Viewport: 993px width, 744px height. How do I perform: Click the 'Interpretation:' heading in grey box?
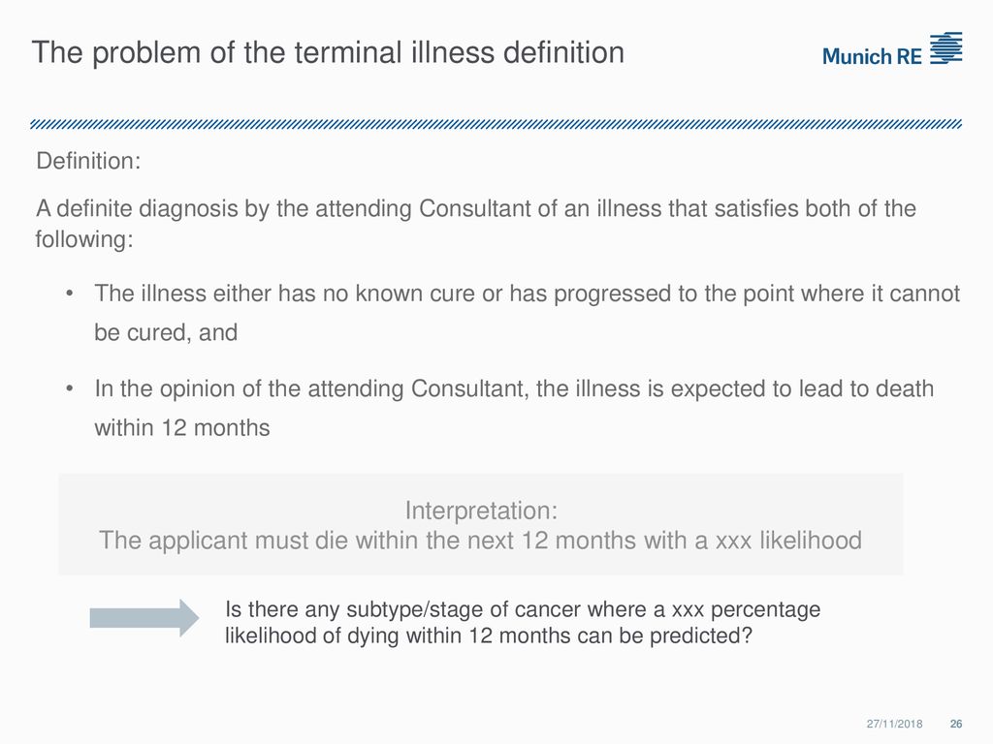[x=481, y=510]
